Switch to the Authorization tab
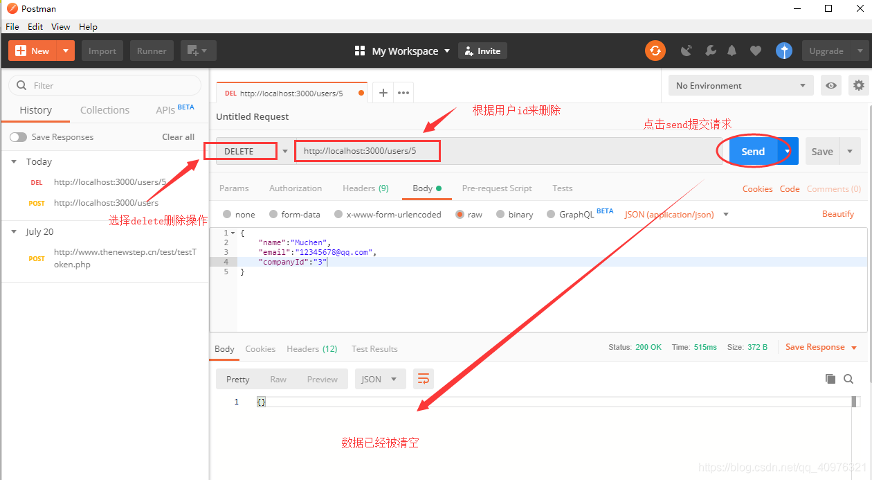This screenshot has width=872, height=480. (296, 188)
